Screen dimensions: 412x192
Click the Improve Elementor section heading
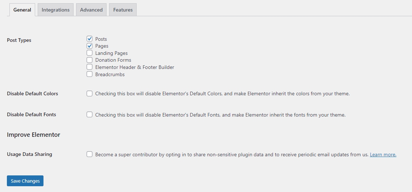34,135
